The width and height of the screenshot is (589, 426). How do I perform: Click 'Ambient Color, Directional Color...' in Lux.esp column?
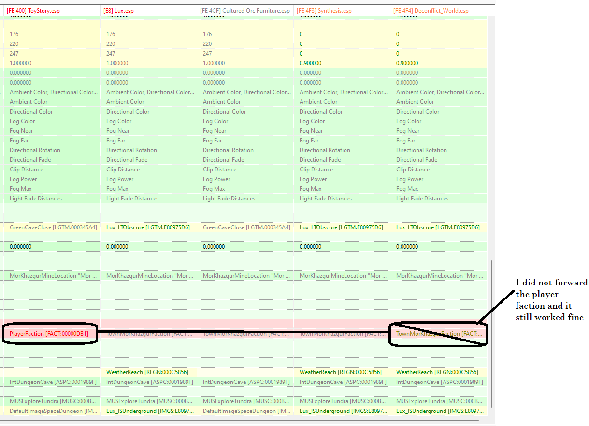point(148,92)
